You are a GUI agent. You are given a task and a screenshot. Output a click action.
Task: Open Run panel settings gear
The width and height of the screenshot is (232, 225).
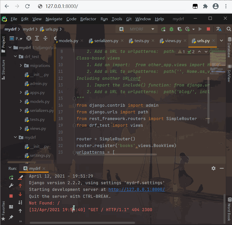click(x=214, y=168)
